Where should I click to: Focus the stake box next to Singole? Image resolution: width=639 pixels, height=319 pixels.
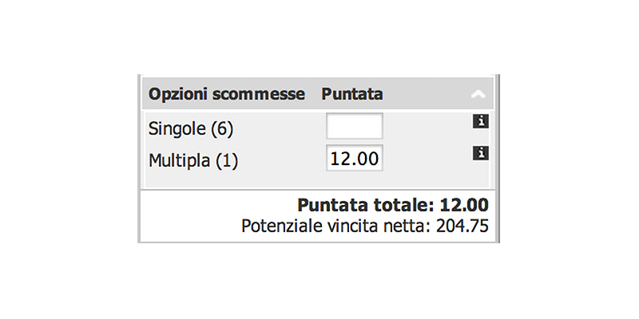coord(355,126)
